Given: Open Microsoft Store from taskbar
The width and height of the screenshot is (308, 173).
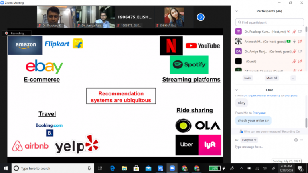Looking at the screenshot, I should [136, 168].
